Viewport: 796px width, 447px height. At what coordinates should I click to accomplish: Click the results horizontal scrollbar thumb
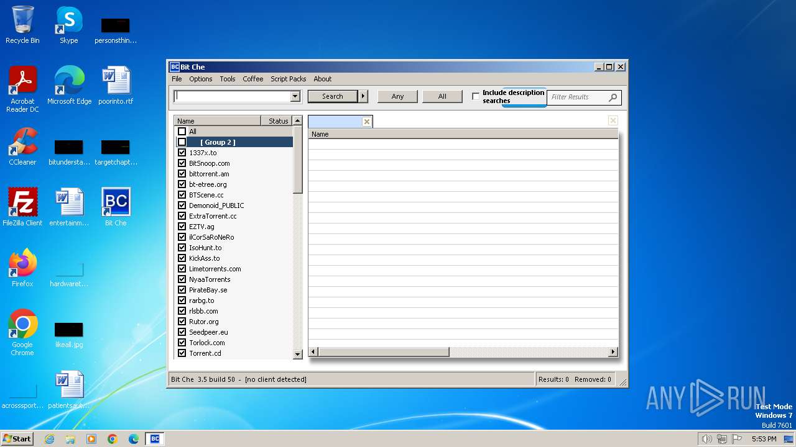tap(384, 352)
